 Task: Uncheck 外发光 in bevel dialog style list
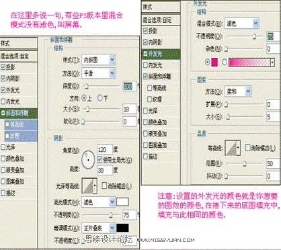[3, 90]
